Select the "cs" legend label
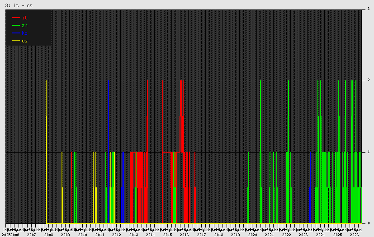Image resolution: width=374 pixels, height=237 pixels. [x=24, y=41]
